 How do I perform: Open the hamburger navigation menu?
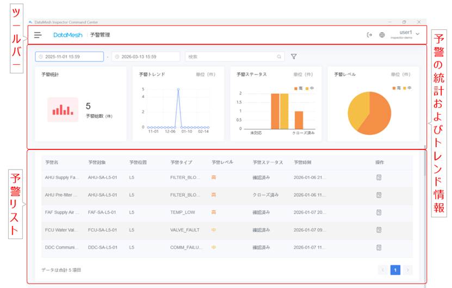pyautogui.click(x=38, y=35)
